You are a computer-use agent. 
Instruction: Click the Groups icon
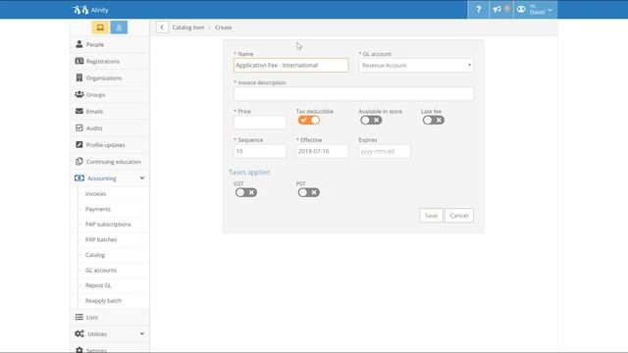point(79,94)
